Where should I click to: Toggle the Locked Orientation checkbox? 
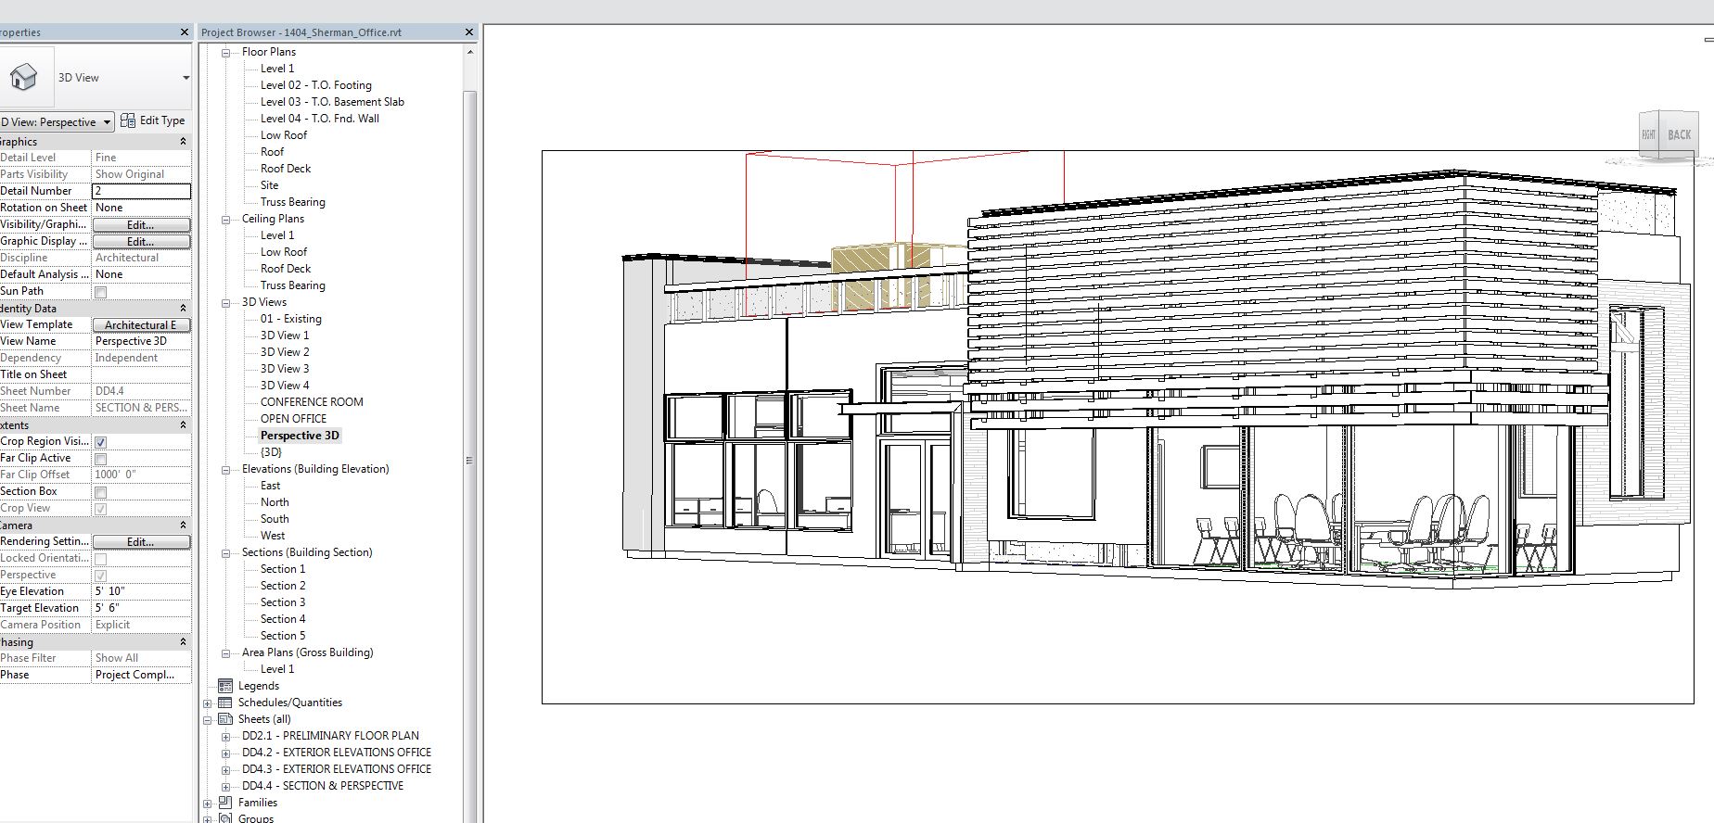101,559
